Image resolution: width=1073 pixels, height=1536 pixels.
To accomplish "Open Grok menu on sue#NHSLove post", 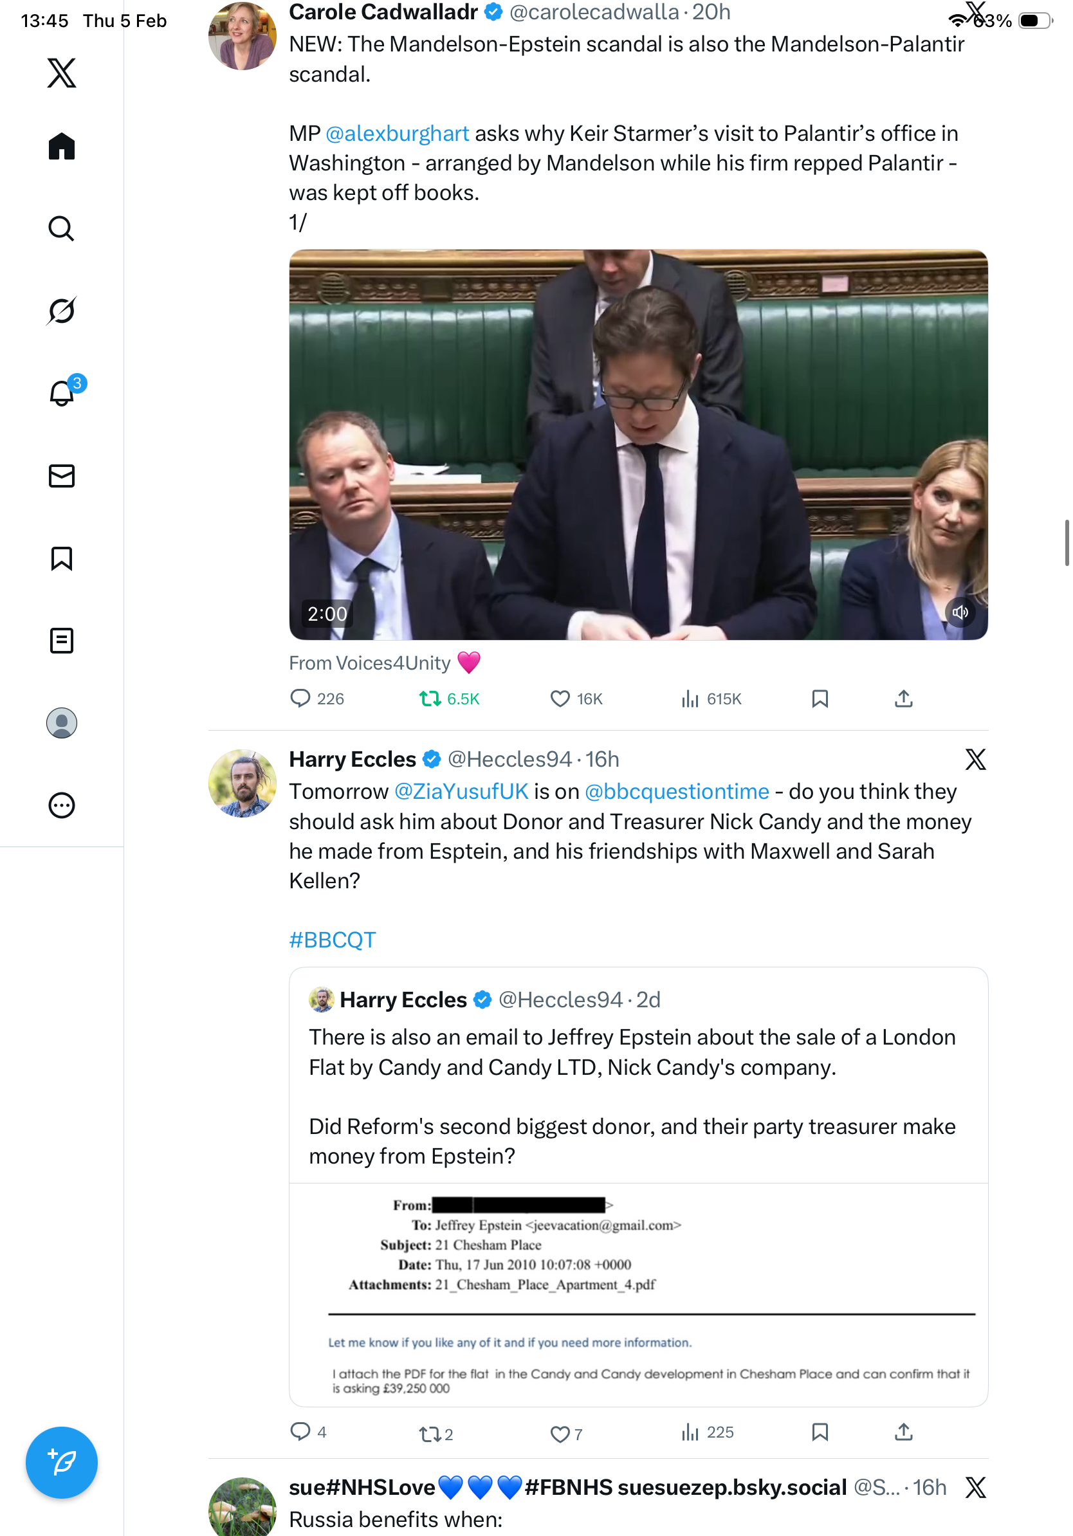I will point(975,1487).
